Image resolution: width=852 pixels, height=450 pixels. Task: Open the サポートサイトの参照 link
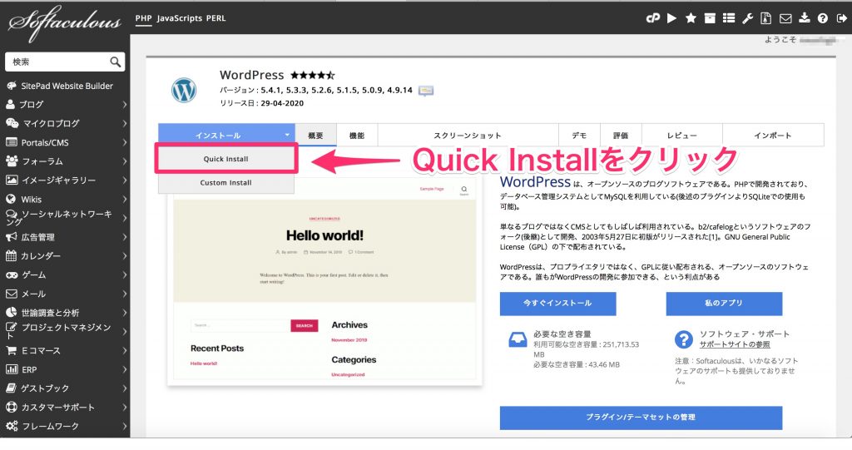click(x=734, y=344)
